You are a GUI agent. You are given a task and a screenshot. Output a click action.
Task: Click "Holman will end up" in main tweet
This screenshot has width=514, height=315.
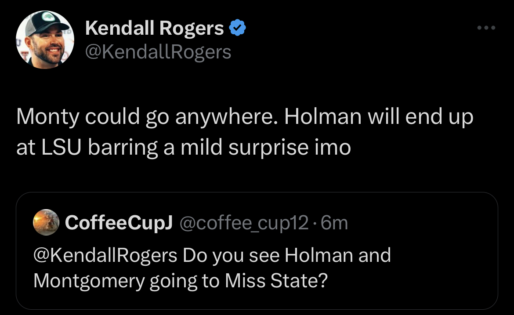click(x=379, y=118)
